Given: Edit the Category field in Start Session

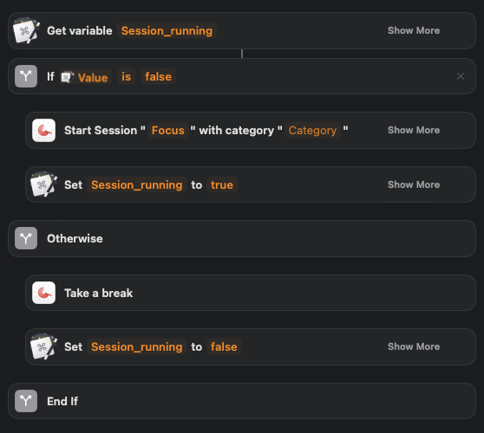Looking at the screenshot, I should 312,130.
